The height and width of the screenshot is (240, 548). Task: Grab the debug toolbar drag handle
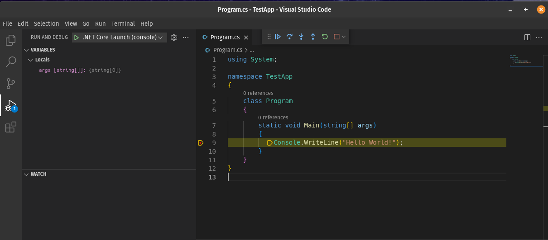coord(269,37)
